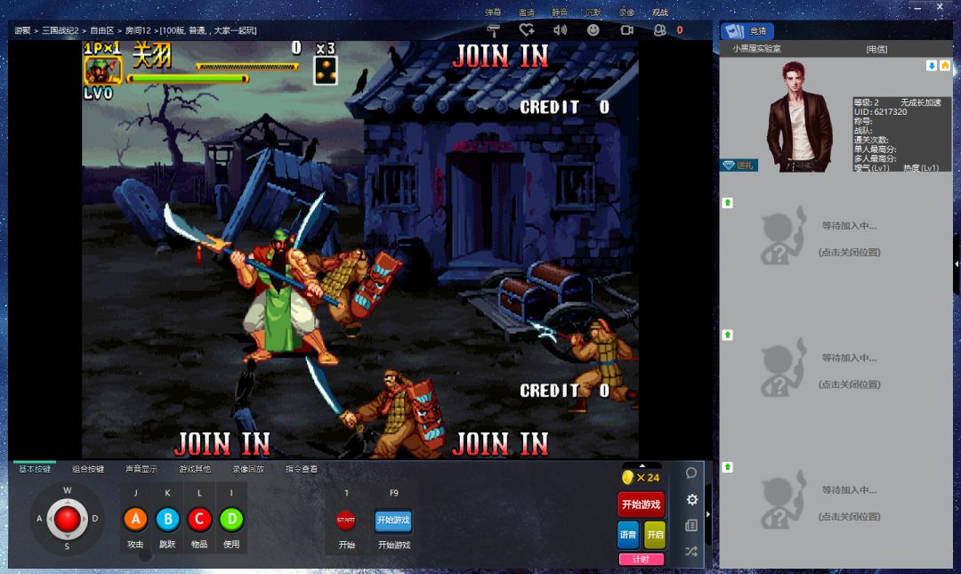Screen dimensions: 961x574
Task: Click the 送礼 gift button
Action: (739, 165)
